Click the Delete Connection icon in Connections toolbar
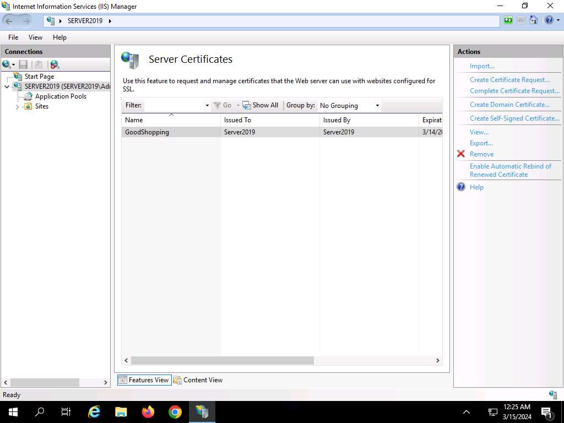 (x=54, y=64)
